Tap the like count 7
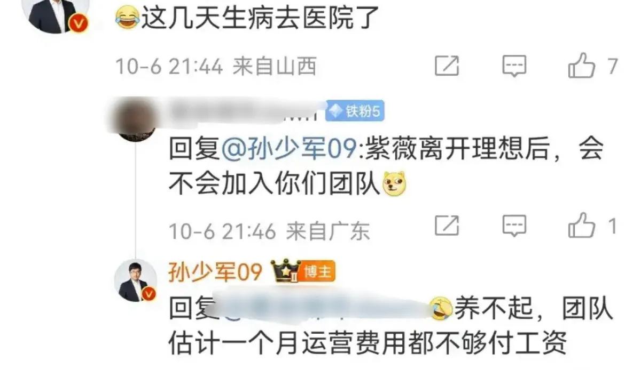 click(612, 66)
